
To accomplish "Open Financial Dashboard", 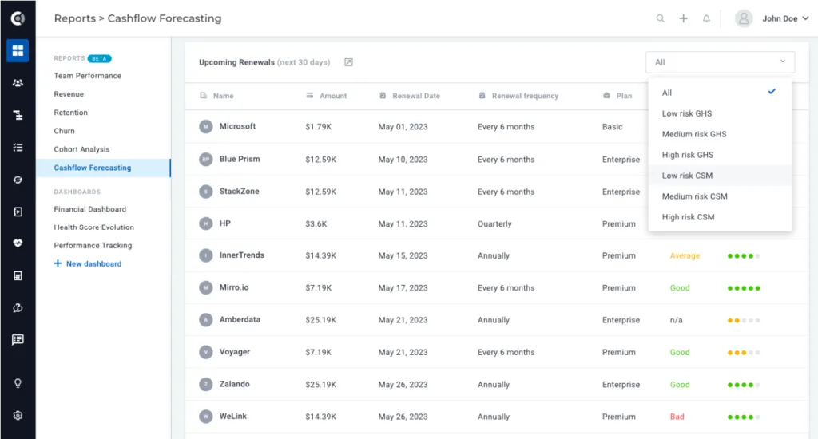I will tap(90, 209).
